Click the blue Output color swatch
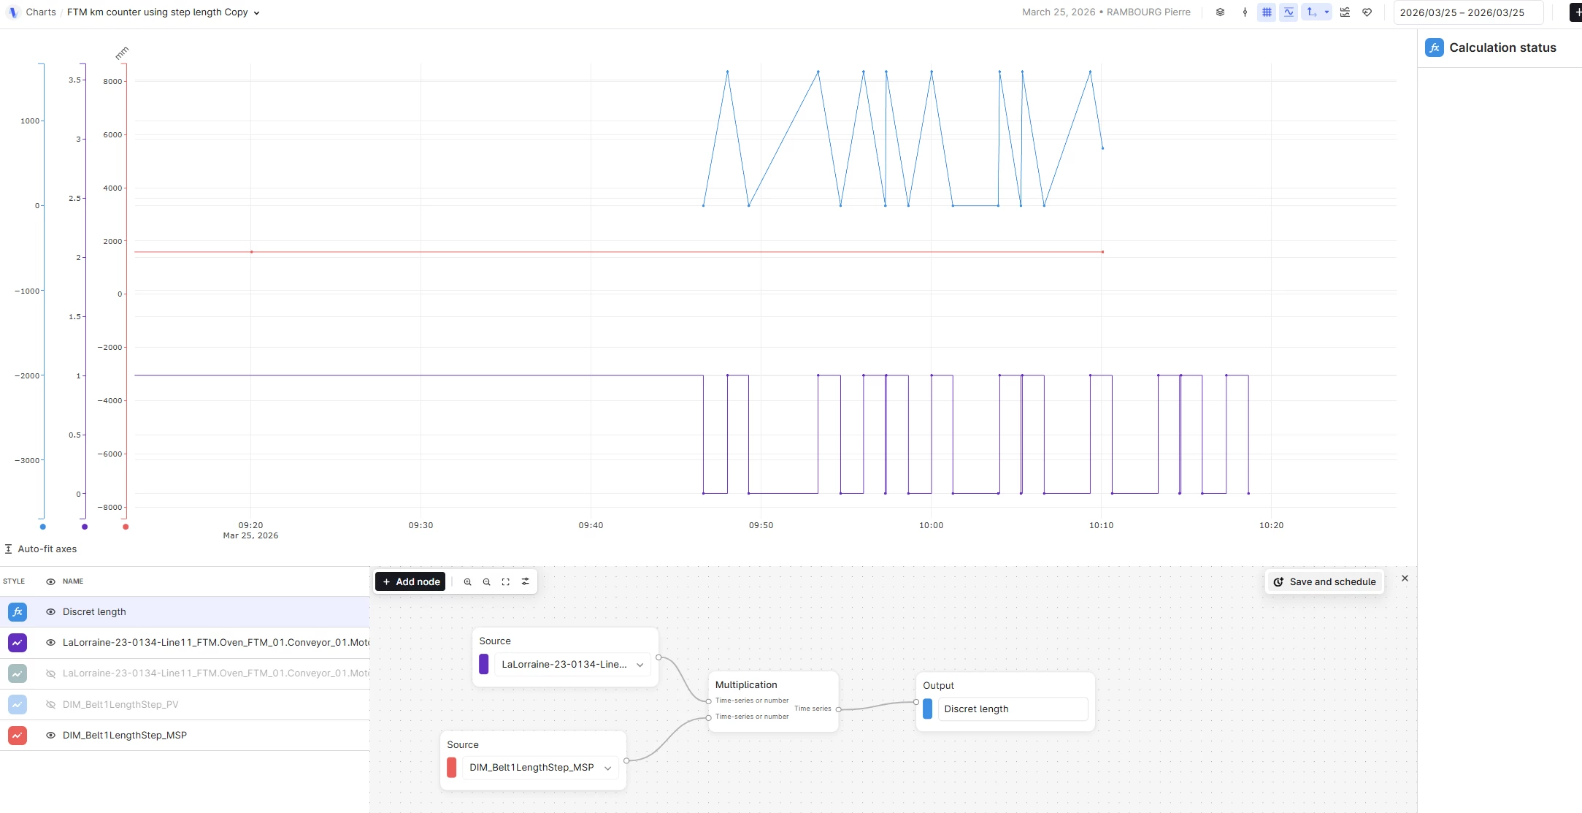The width and height of the screenshot is (1582, 813). [x=927, y=709]
